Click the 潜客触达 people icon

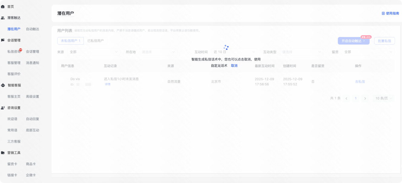coord(3,18)
